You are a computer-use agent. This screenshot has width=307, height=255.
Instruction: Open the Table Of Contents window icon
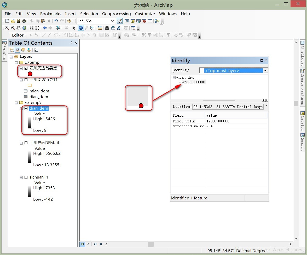[x=127, y=21]
